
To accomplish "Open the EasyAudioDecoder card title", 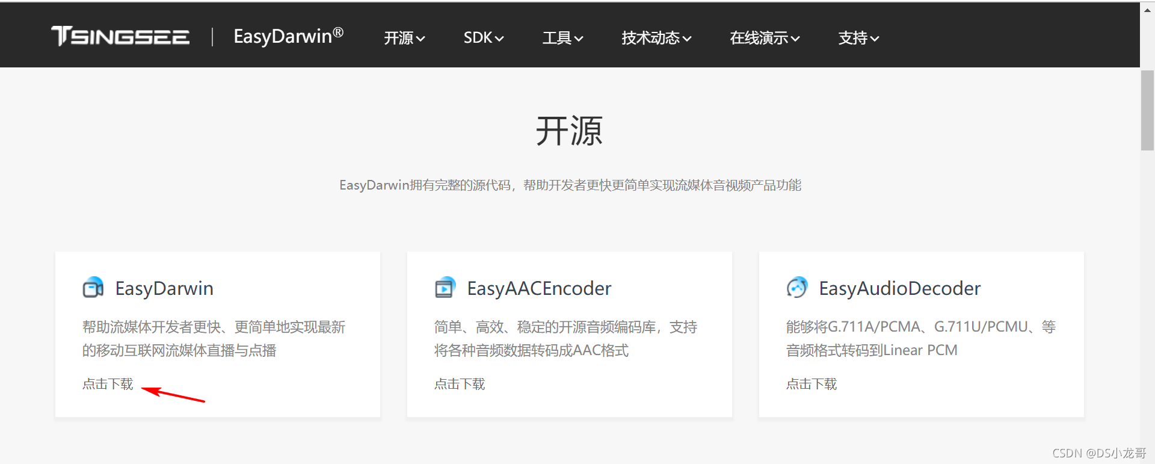I will (x=899, y=288).
